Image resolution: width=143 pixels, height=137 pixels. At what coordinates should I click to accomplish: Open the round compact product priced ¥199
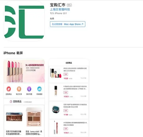(56, 109)
